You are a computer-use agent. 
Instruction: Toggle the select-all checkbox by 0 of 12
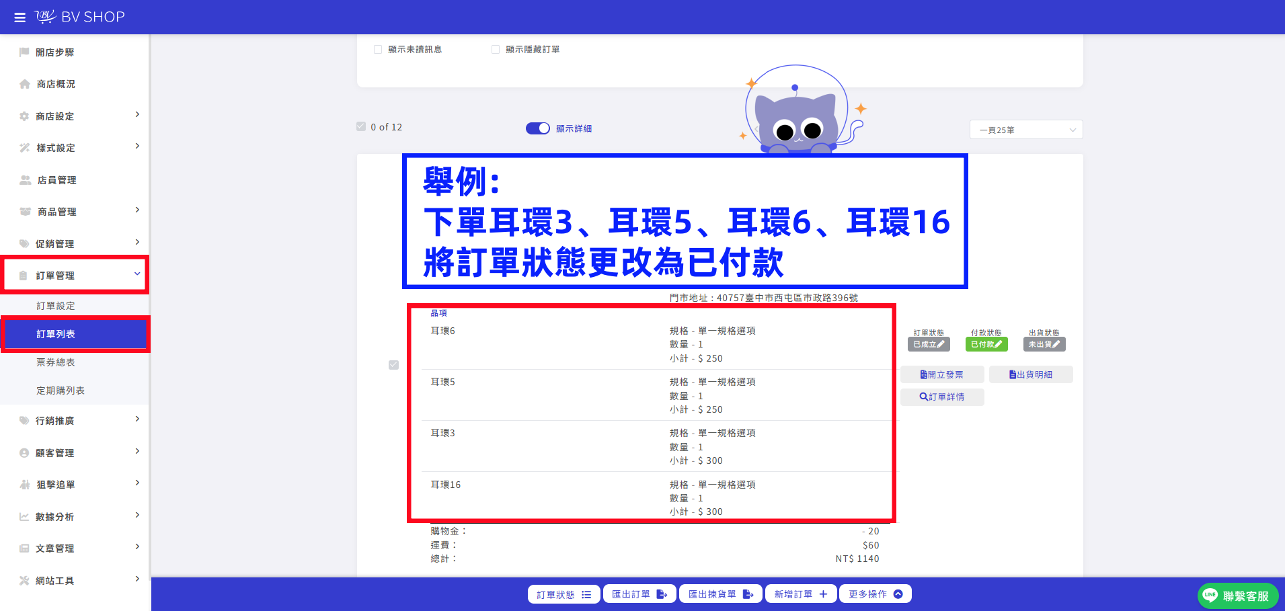[361, 126]
